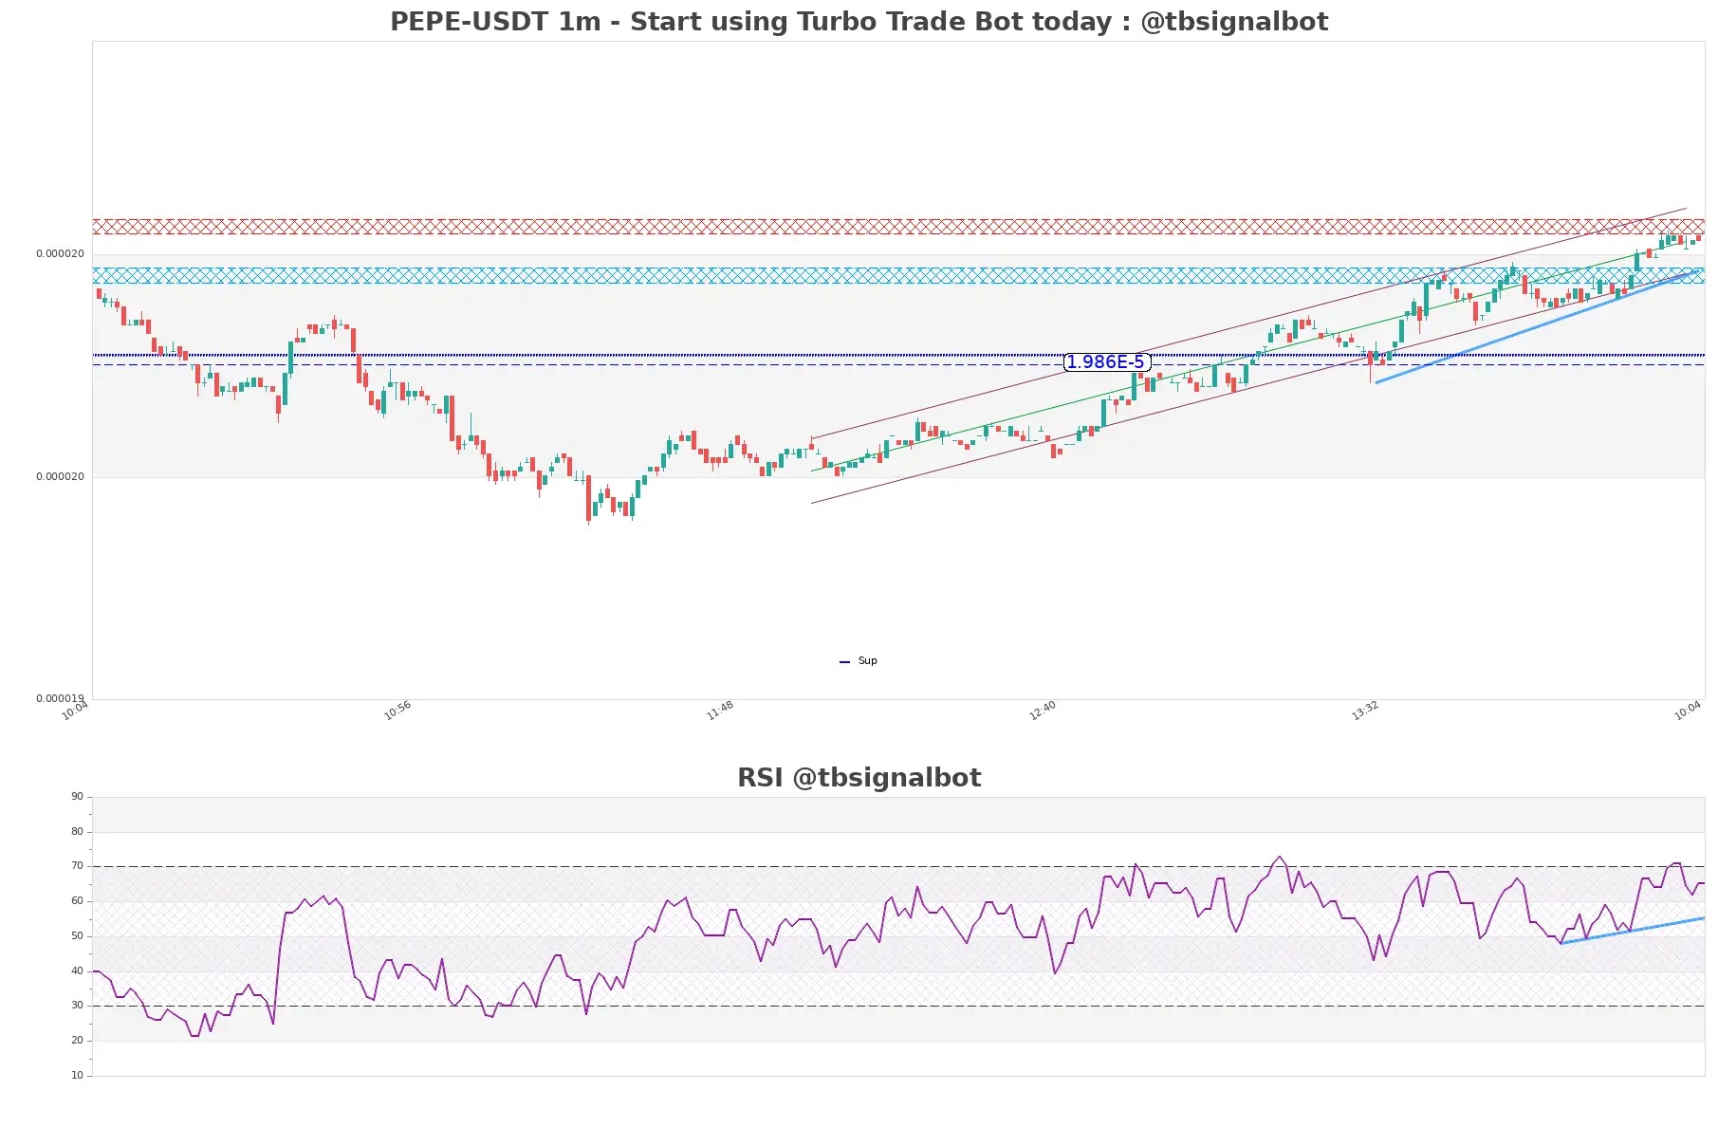Click the RSI axis value 50
The height and width of the screenshot is (1146, 1718).
coord(77,935)
